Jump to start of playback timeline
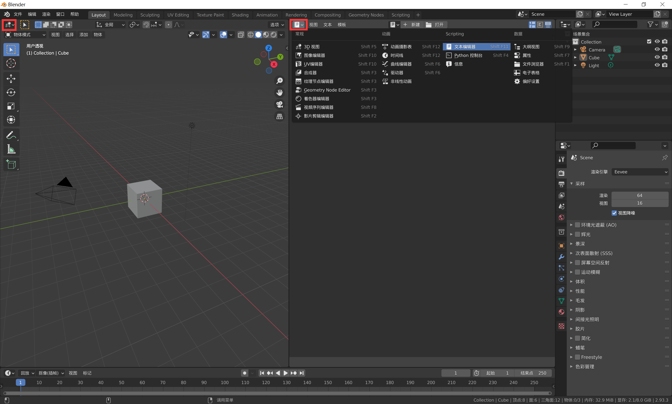672x404 pixels. point(262,373)
